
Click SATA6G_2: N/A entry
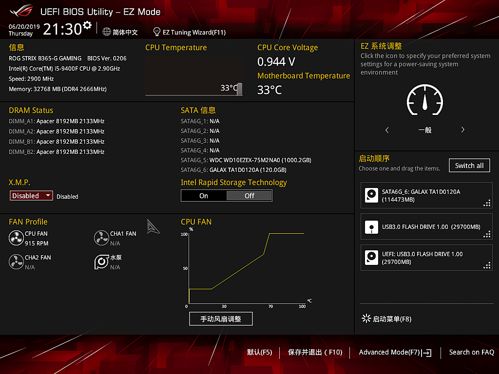coord(200,131)
